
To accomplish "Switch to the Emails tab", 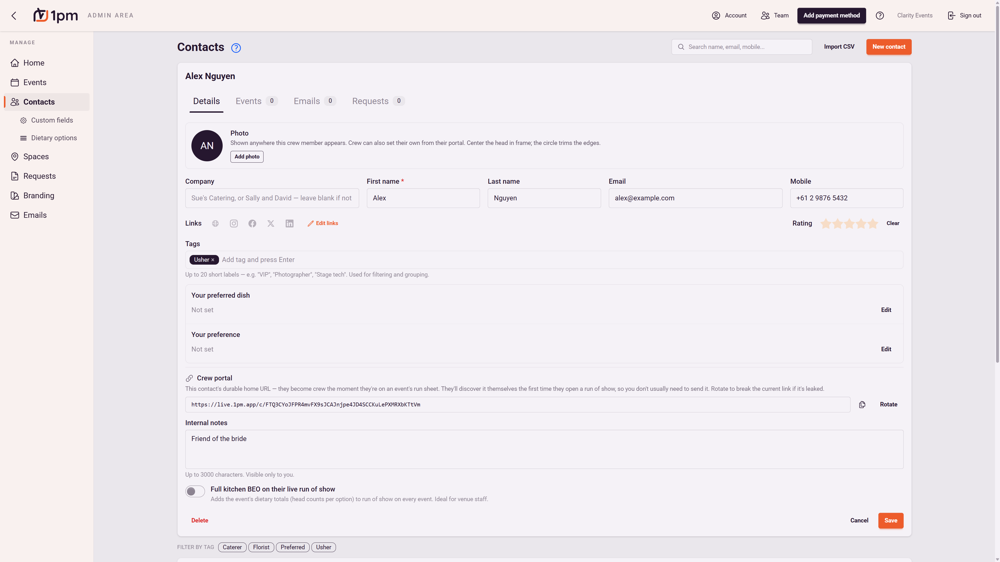I will [x=314, y=101].
